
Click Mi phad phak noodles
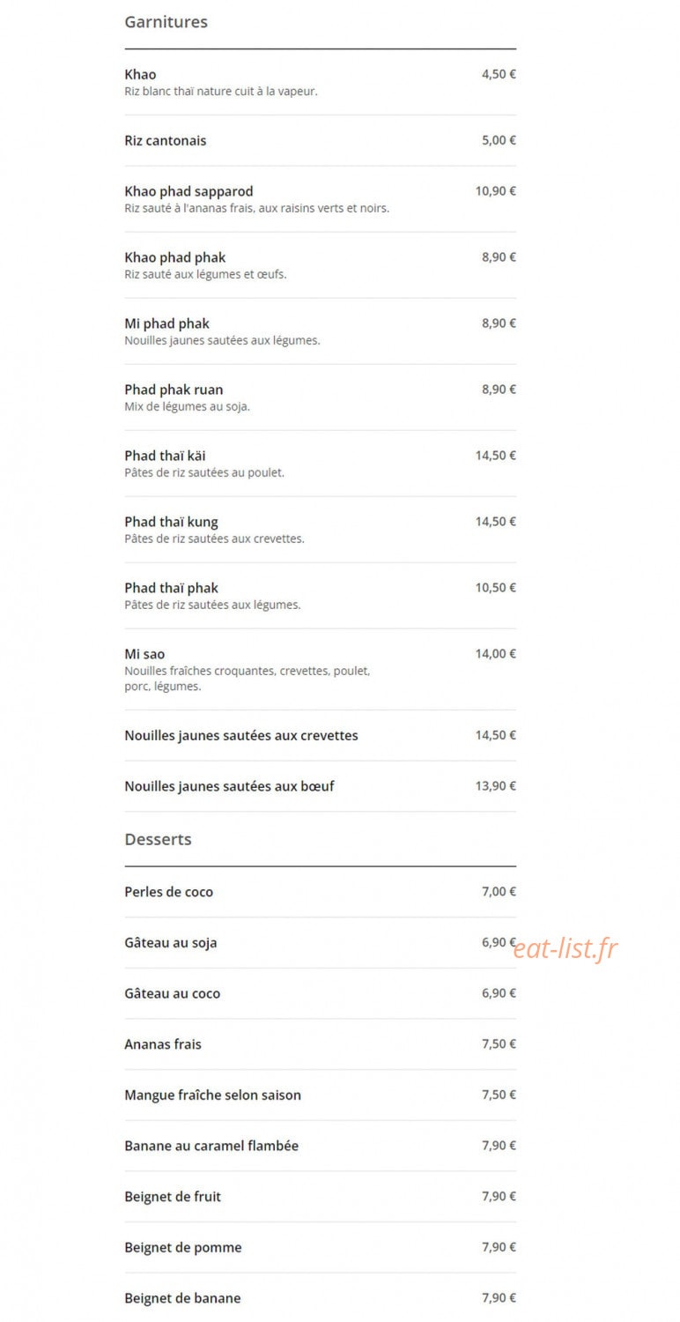[x=320, y=331]
